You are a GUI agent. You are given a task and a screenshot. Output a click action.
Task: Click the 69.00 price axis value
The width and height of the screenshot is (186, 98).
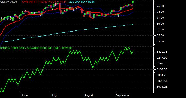(x=160, y=24)
